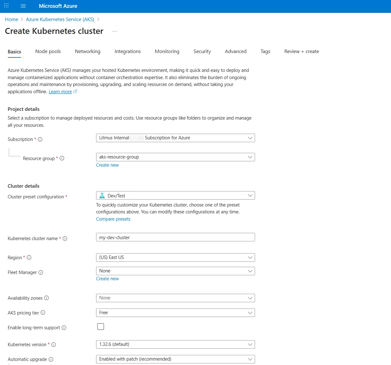Open the Region dropdown
This screenshot has width=391, height=365.
click(175, 258)
